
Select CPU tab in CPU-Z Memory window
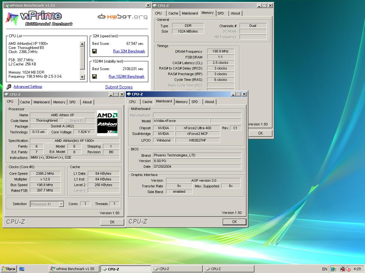click(x=158, y=14)
